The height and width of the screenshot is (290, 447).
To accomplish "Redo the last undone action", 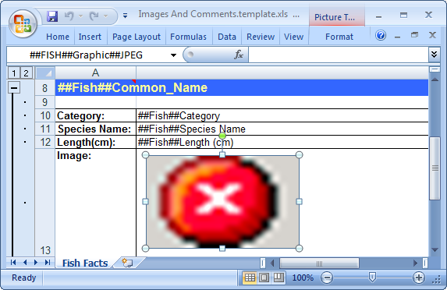I will click(x=94, y=16).
